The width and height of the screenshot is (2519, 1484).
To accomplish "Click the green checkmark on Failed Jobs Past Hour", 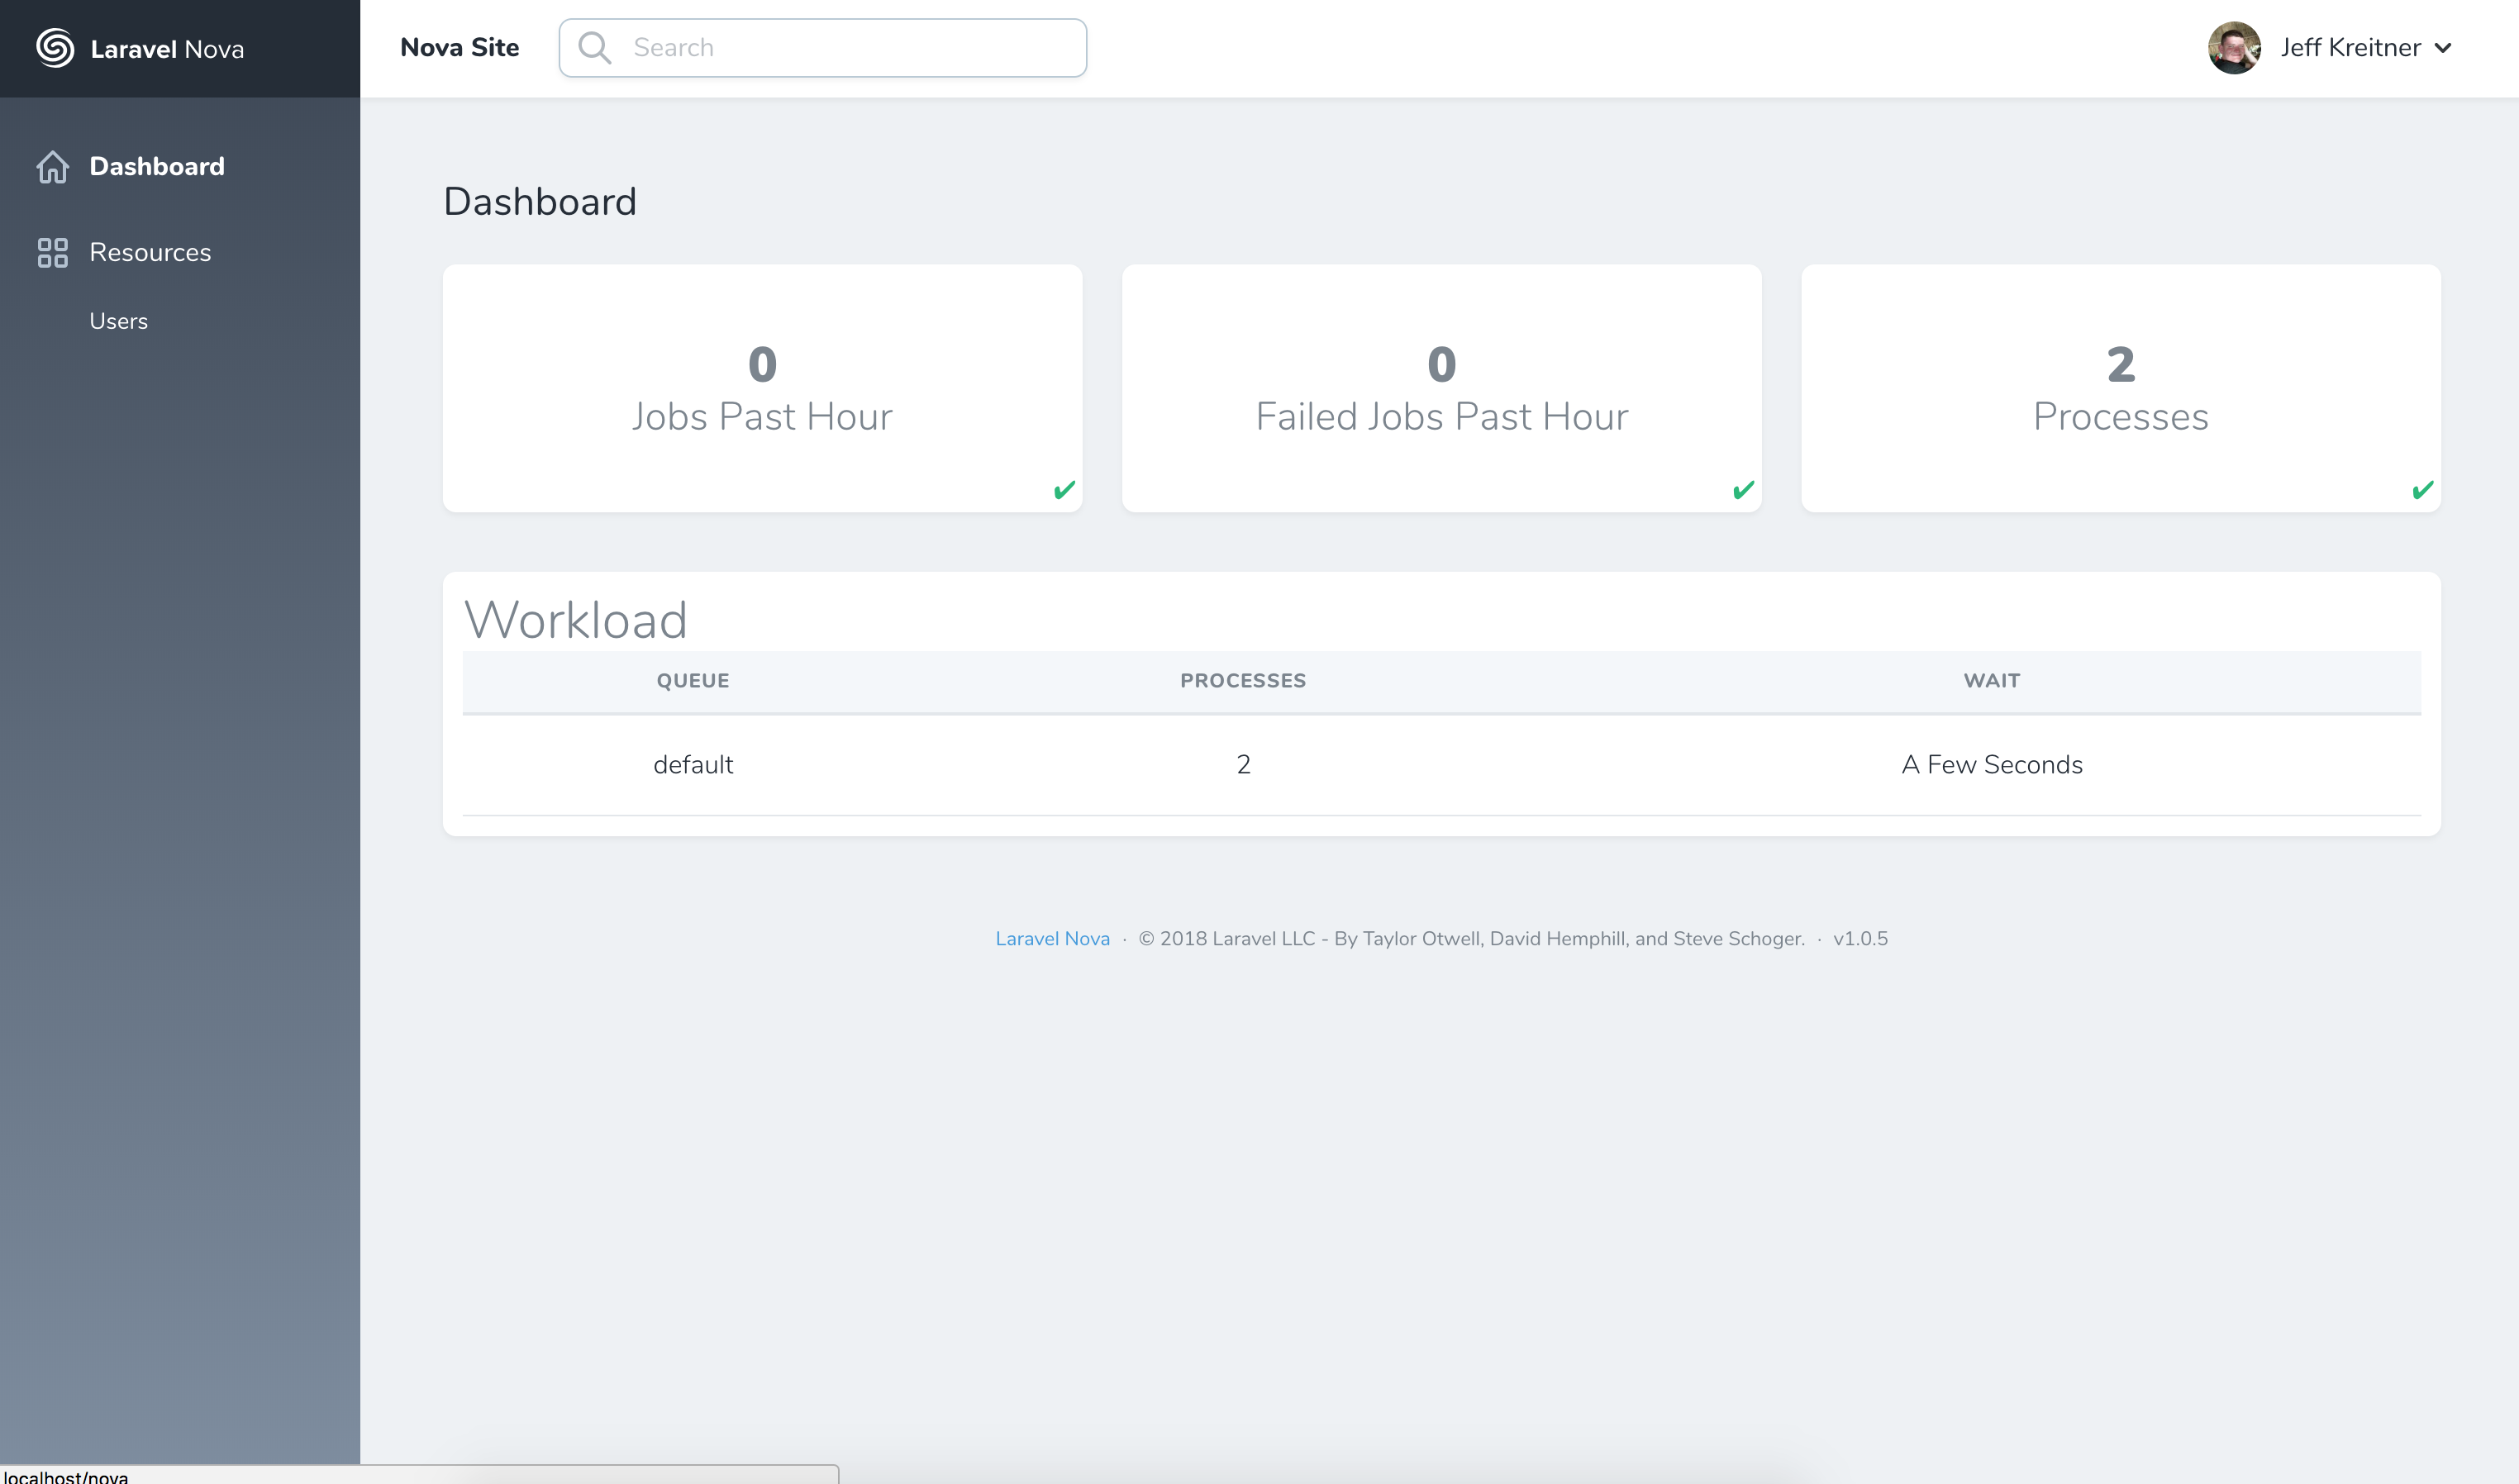I will coord(1744,489).
